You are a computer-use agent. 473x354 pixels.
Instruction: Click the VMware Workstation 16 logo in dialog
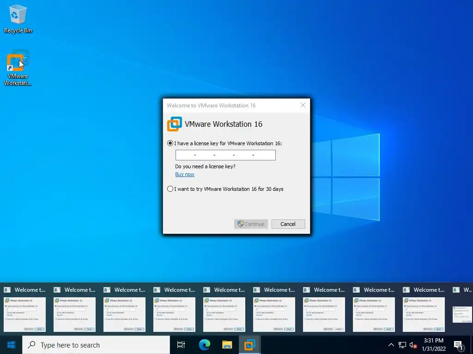174,124
